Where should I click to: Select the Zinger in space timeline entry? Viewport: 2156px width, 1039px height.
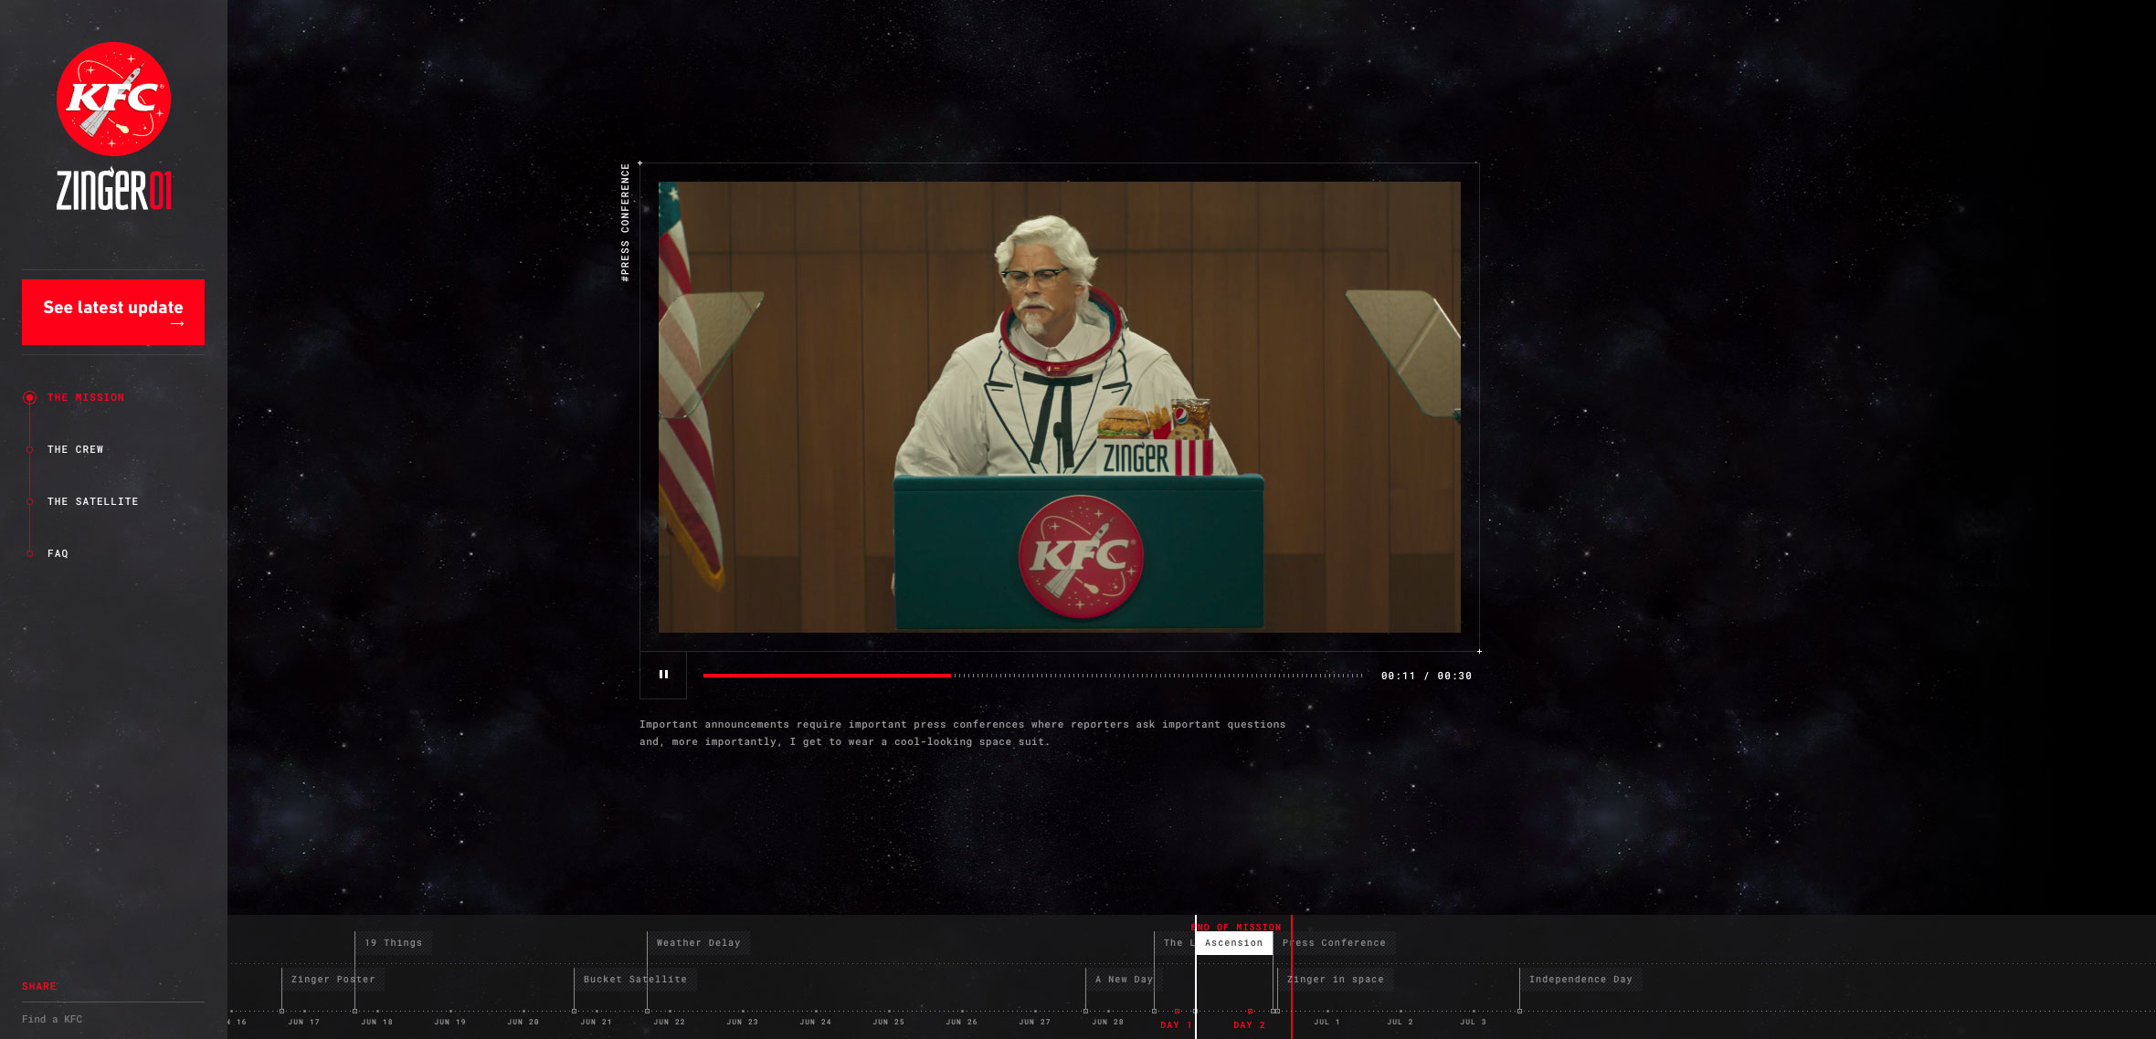coord(1336,980)
